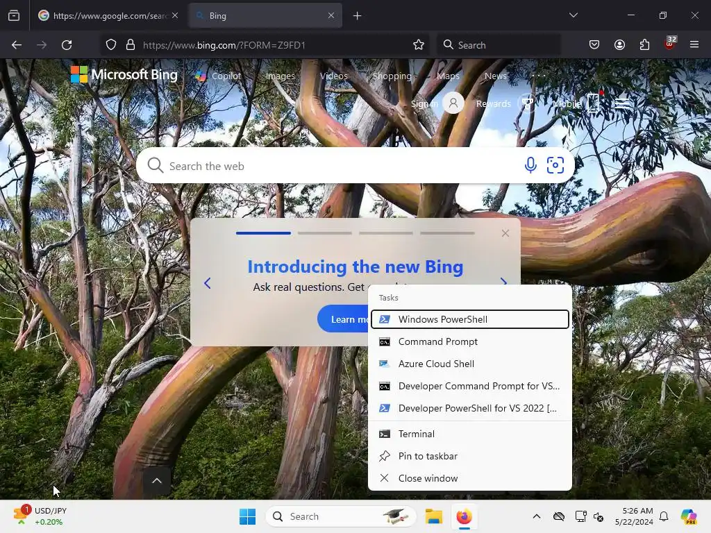Open Bing Videos link

(334, 76)
